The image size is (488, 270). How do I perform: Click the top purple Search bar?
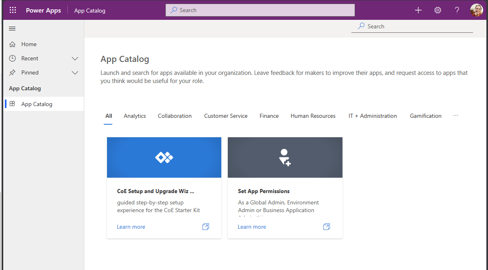[259, 10]
